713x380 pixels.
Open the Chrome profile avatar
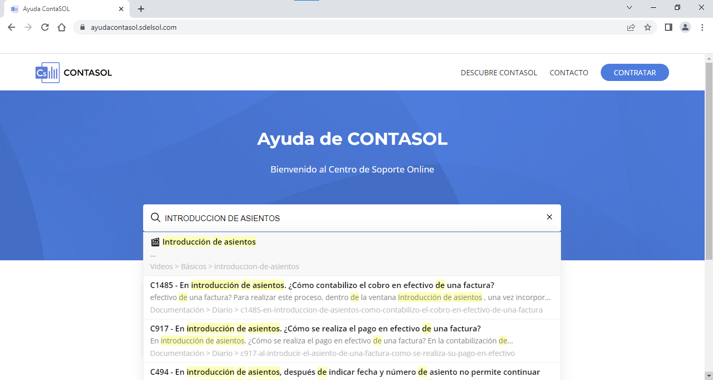pos(685,27)
